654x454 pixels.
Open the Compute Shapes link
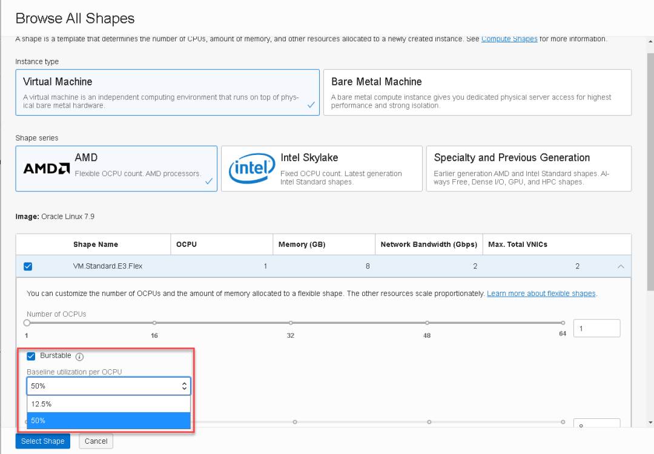[509, 39]
